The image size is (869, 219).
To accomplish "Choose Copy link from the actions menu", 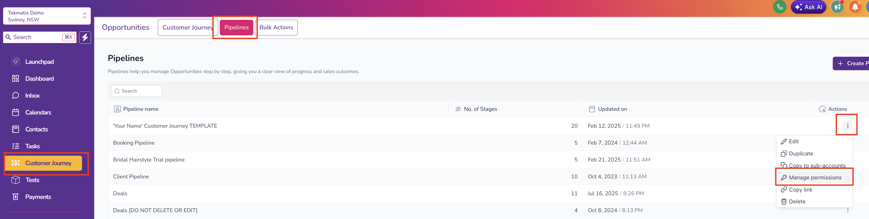I will click(814, 190).
